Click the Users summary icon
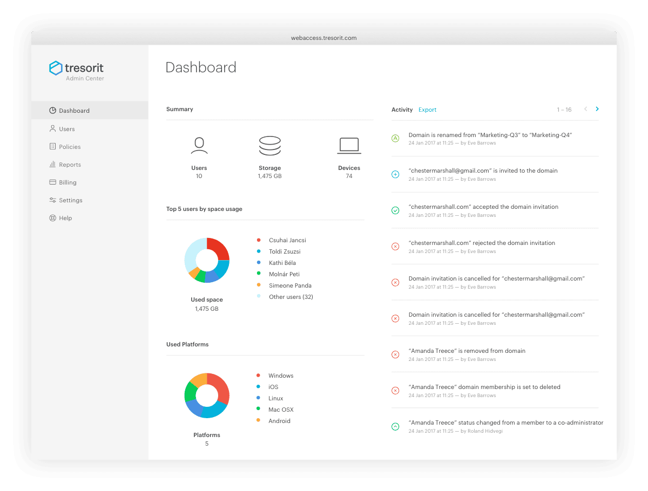 tap(199, 145)
